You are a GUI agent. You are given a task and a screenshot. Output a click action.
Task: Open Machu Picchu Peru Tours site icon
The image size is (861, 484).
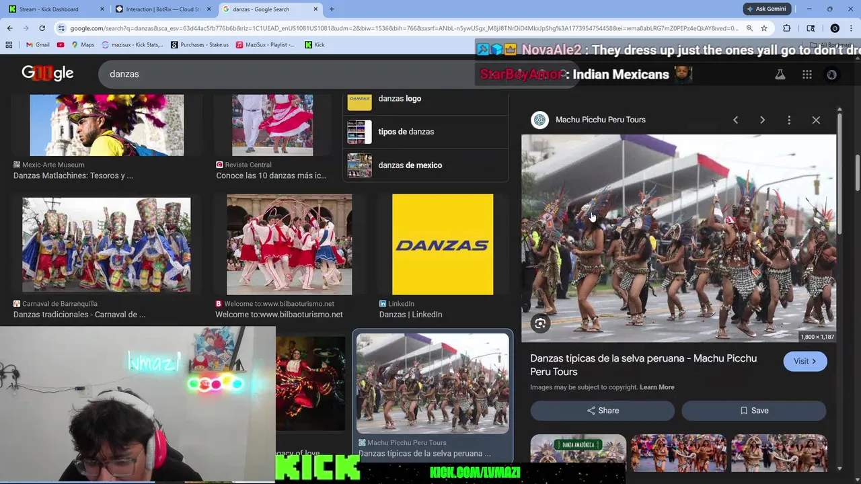(539, 120)
